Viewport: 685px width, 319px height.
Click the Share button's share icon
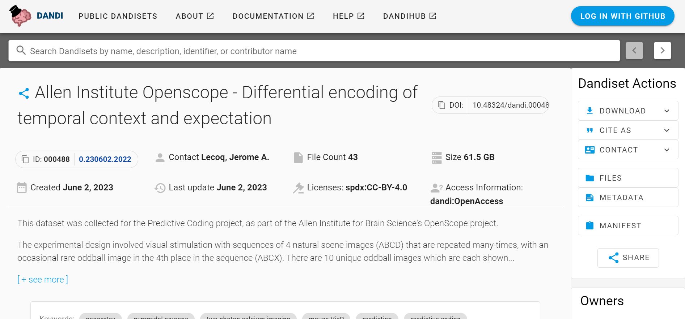click(614, 258)
